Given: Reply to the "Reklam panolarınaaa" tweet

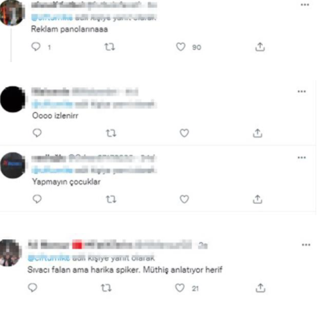Looking at the screenshot, I should click(x=36, y=47).
